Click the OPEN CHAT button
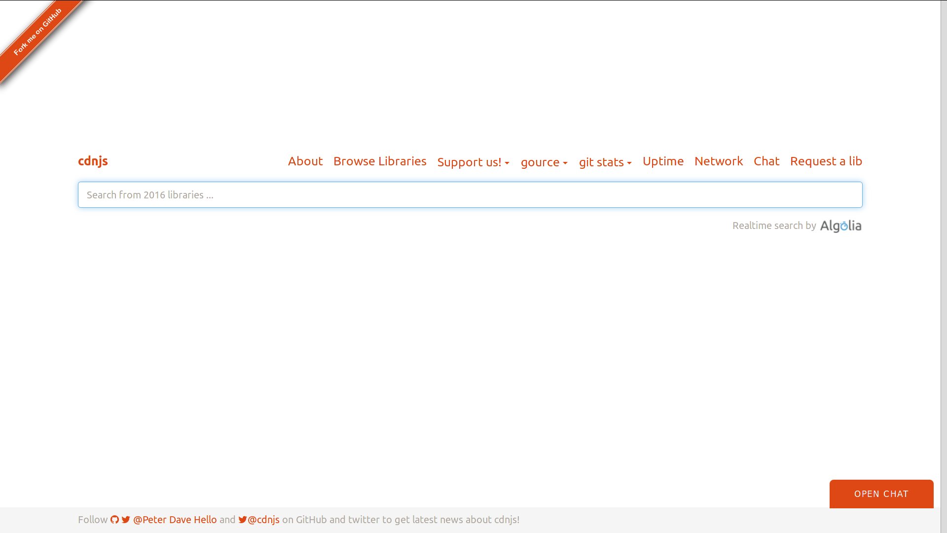 pyautogui.click(x=881, y=494)
